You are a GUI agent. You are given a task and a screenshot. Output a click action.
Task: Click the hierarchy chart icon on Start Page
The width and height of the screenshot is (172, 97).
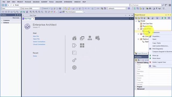pos(90,38)
